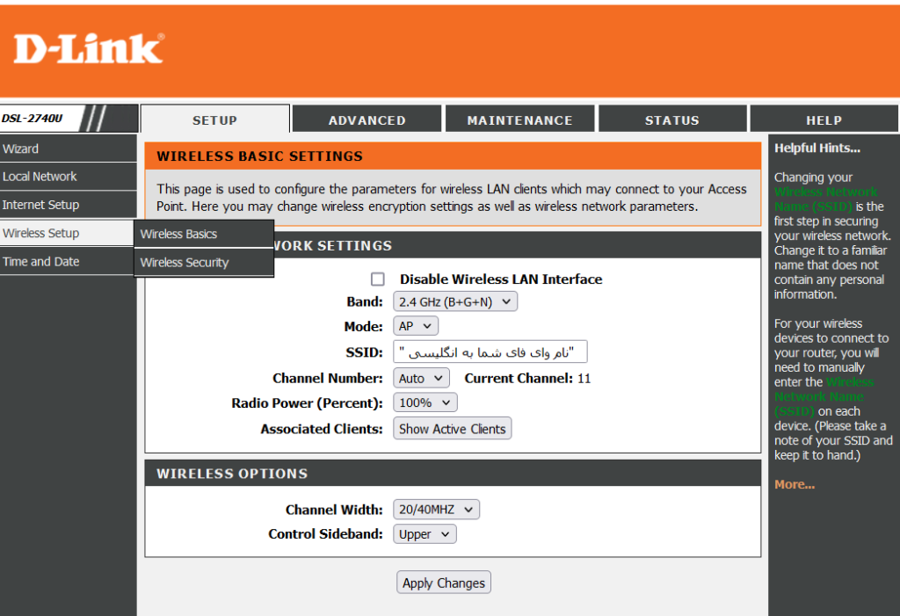Launch the Wizard from the sidebar
This screenshot has height=616, width=900.
(21, 149)
